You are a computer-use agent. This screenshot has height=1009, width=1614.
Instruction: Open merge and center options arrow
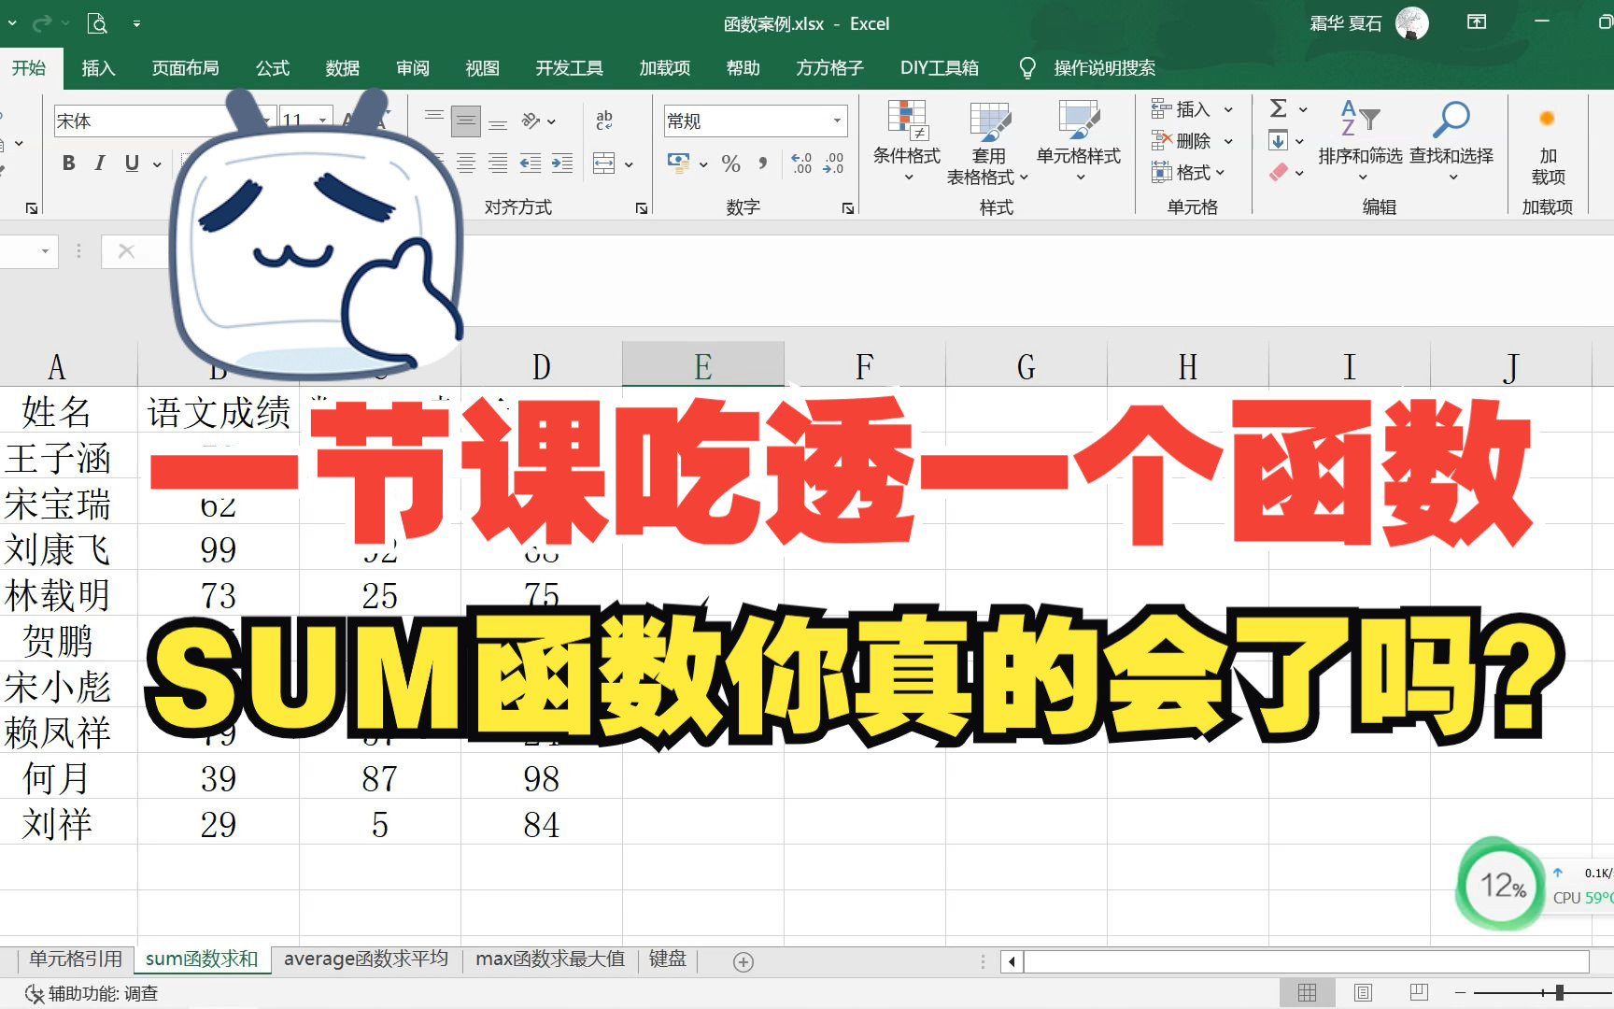click(x=630, y=164)
